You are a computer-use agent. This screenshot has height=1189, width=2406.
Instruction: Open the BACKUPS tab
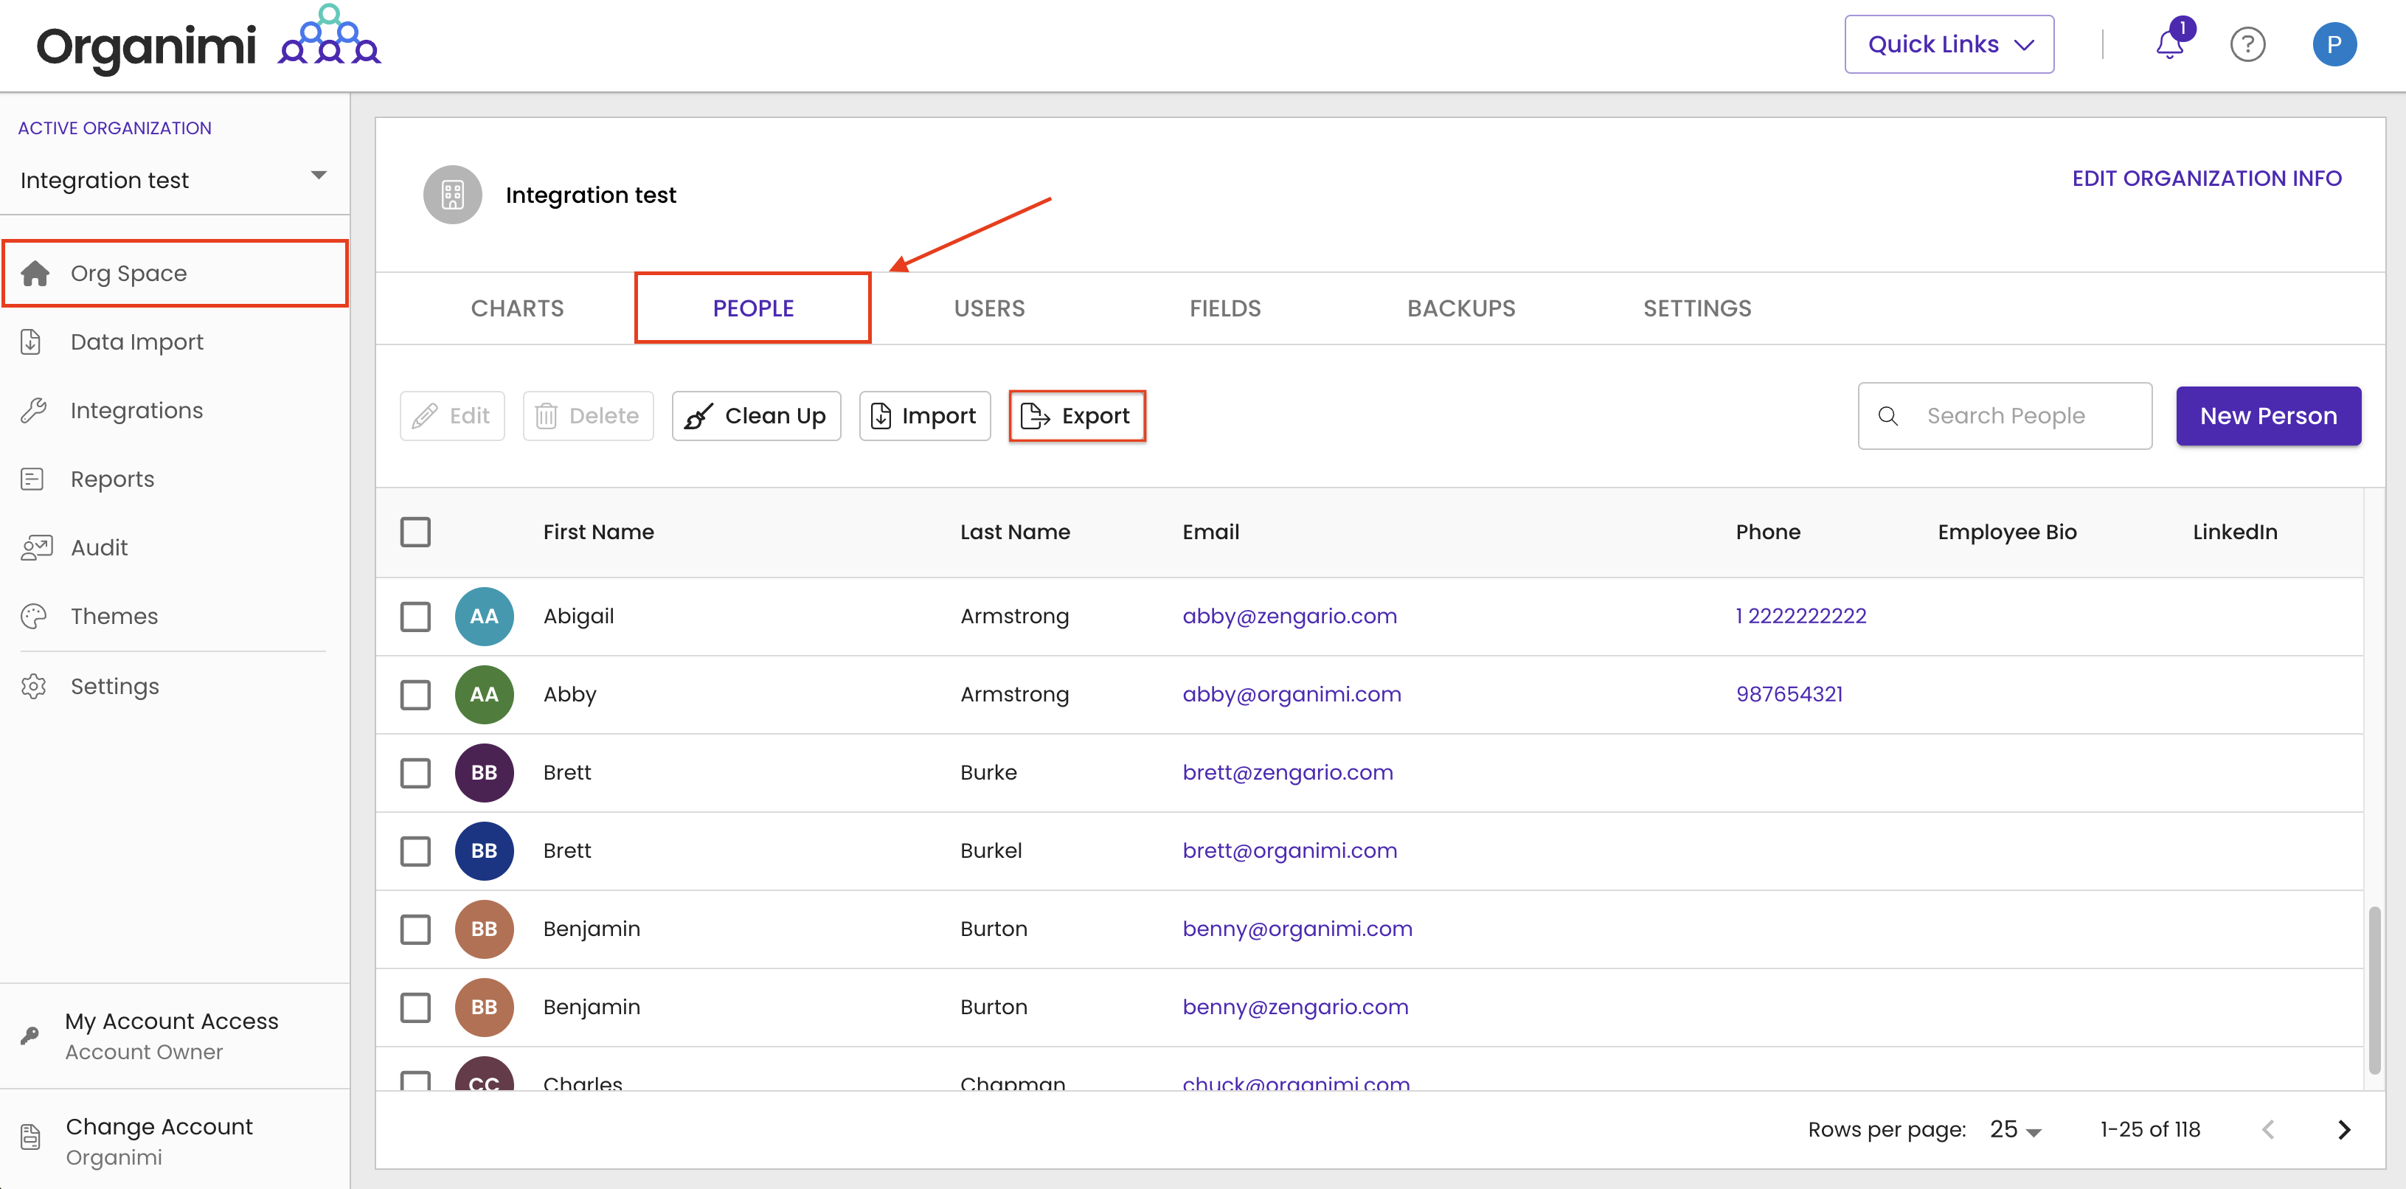pos(1460,308)
